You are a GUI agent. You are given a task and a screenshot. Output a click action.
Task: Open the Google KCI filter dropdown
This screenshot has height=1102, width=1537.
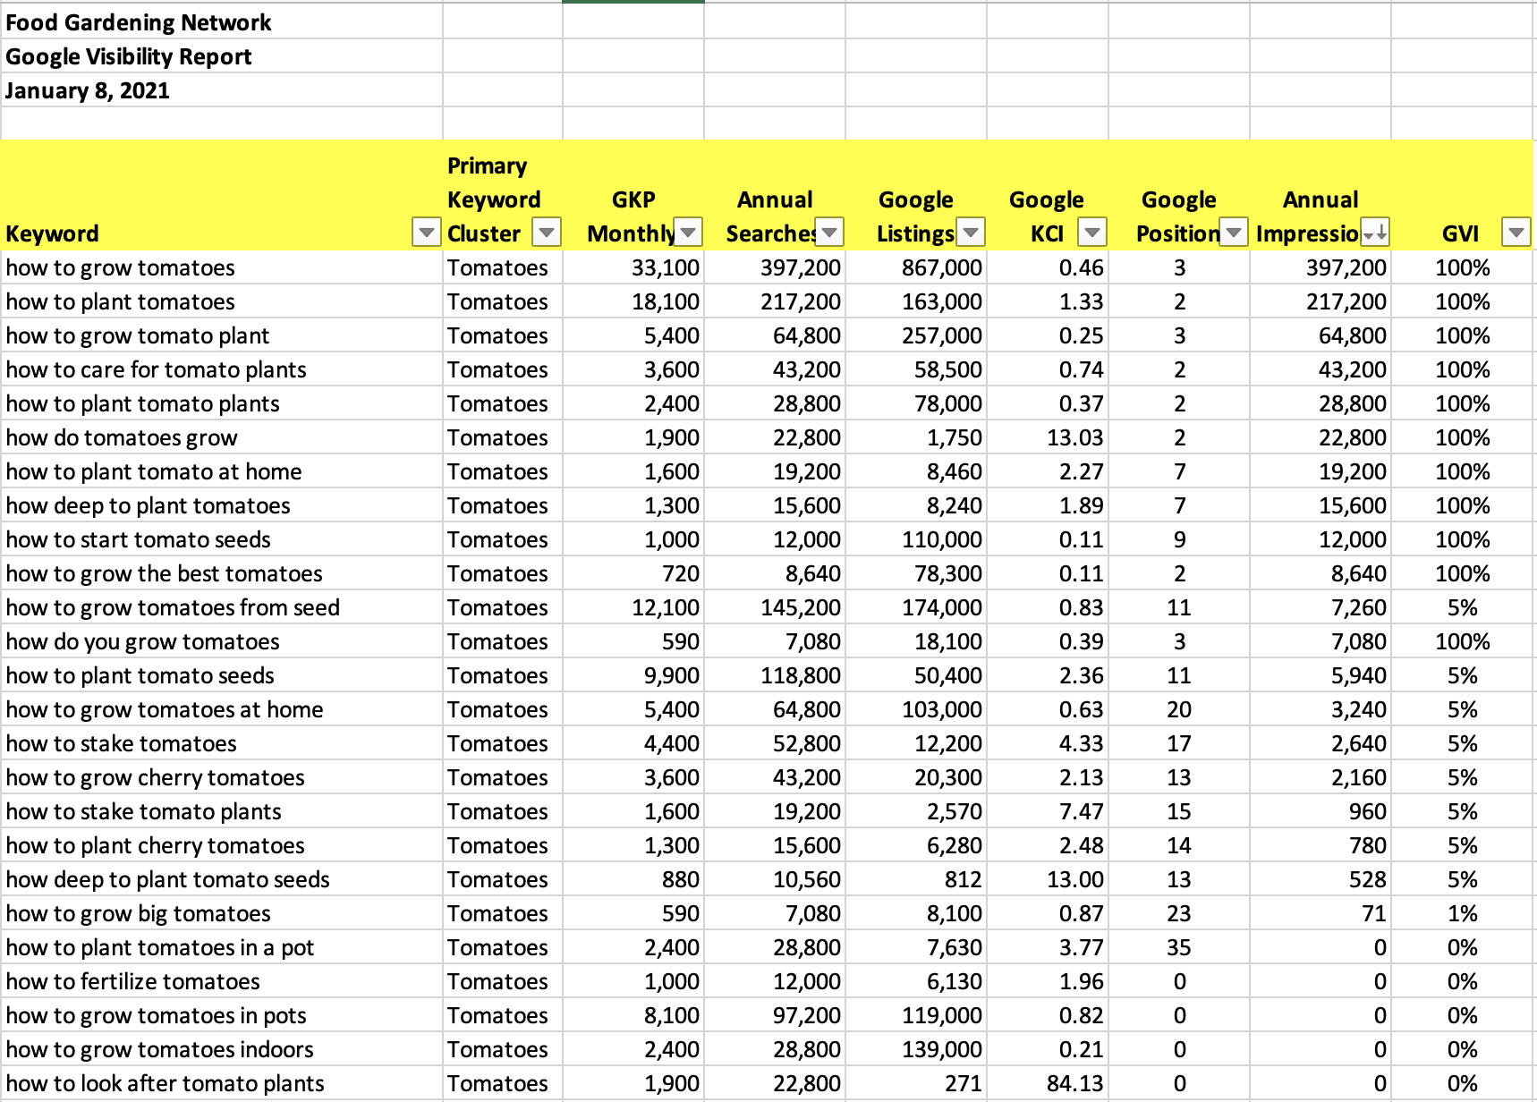coord(1092,232)
